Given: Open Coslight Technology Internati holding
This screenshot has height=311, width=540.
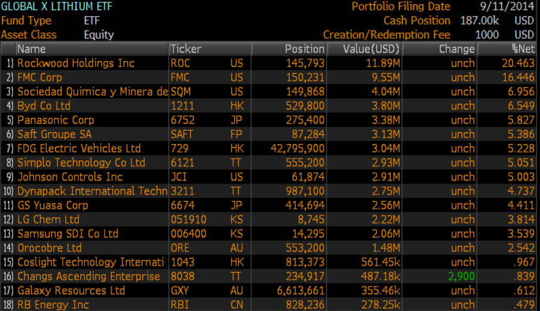Looking at the screenshot, I should point(90,262).
